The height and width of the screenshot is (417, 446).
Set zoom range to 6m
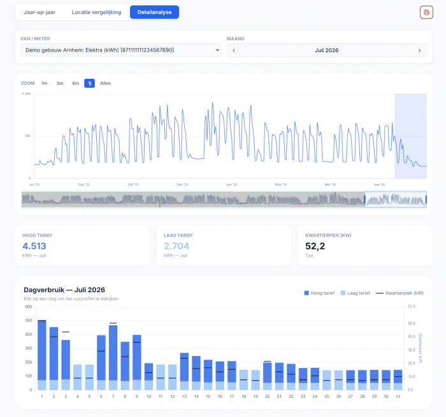click(x=75, y=83)
